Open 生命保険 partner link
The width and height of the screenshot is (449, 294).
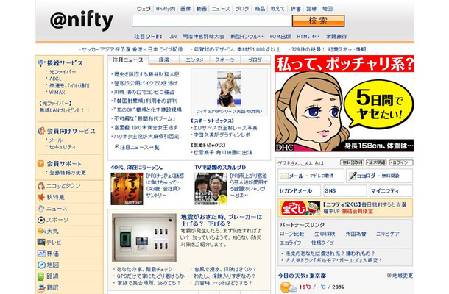(325, 234)
